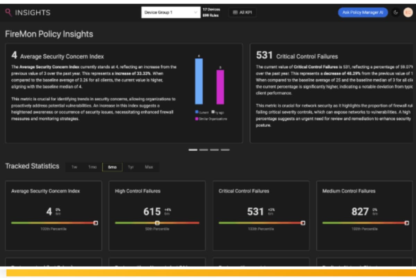The width and height of the screenshot is (416, 278).
Task: Click the magnifier Insights logo icon
Action: (8, 12)
